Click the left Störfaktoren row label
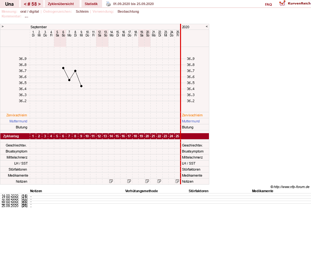 point(18,169)
